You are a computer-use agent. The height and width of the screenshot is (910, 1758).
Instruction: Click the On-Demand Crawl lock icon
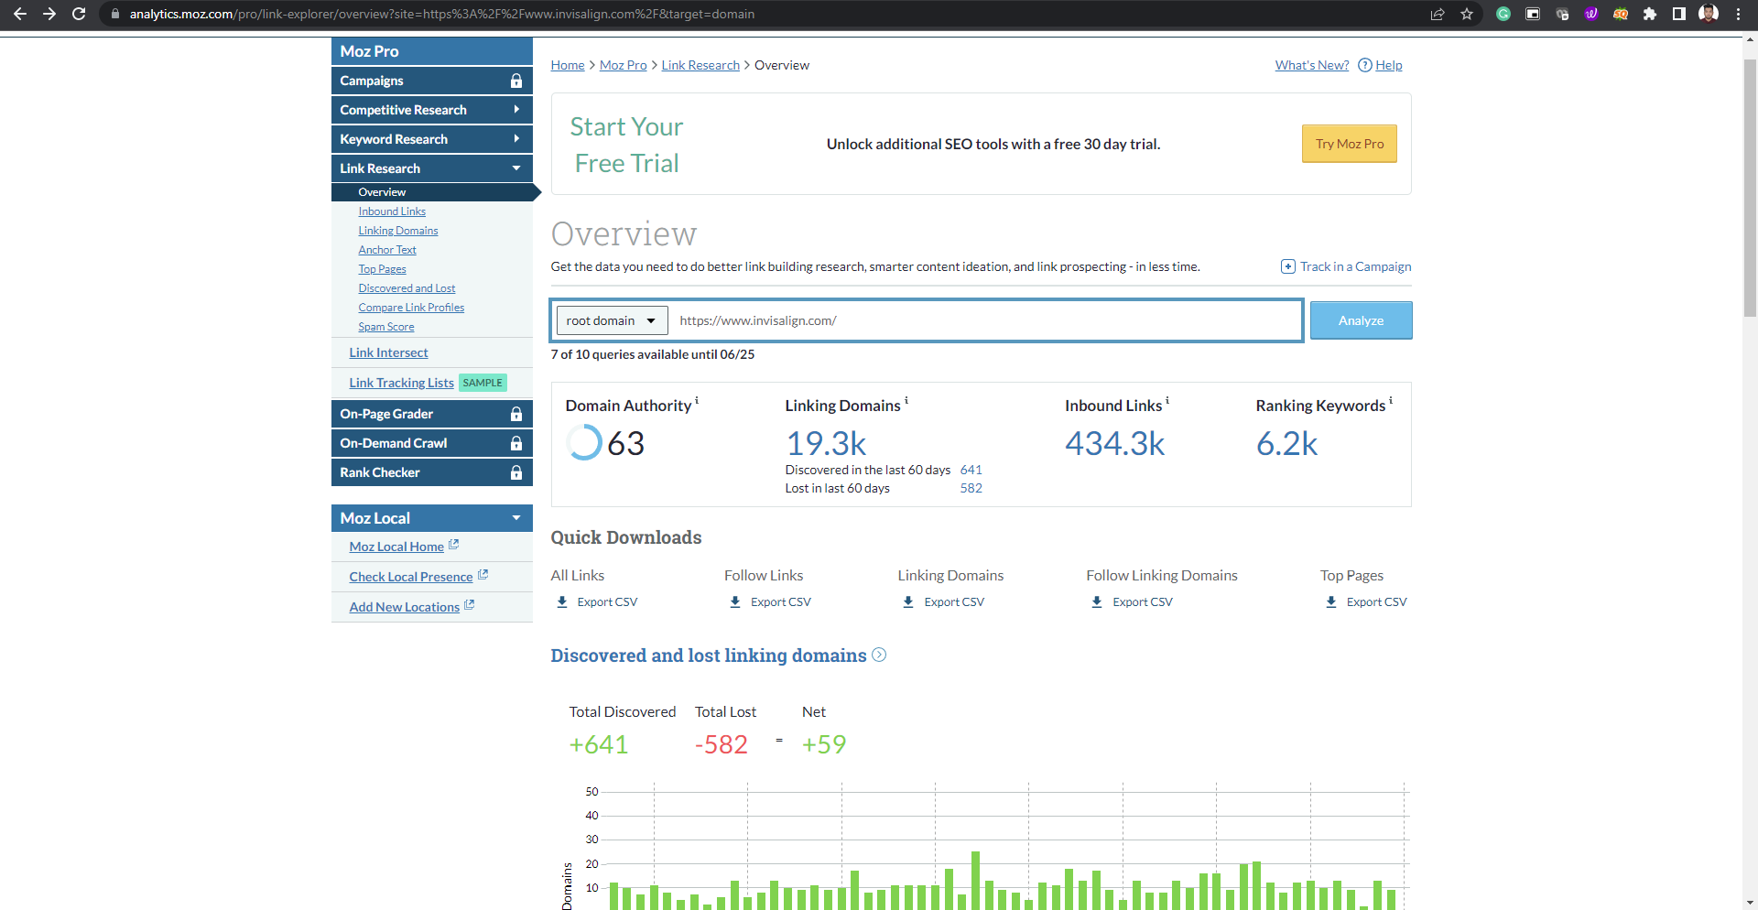pos(516,443)
